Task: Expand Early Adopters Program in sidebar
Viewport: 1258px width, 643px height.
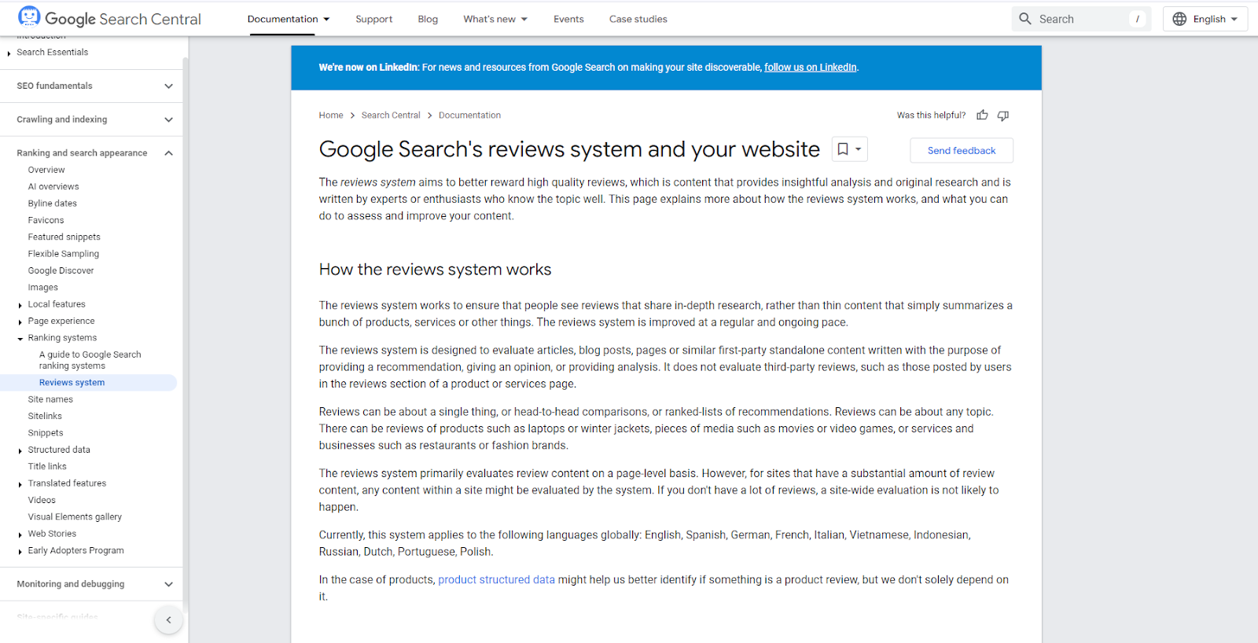Action: [20, 552]
